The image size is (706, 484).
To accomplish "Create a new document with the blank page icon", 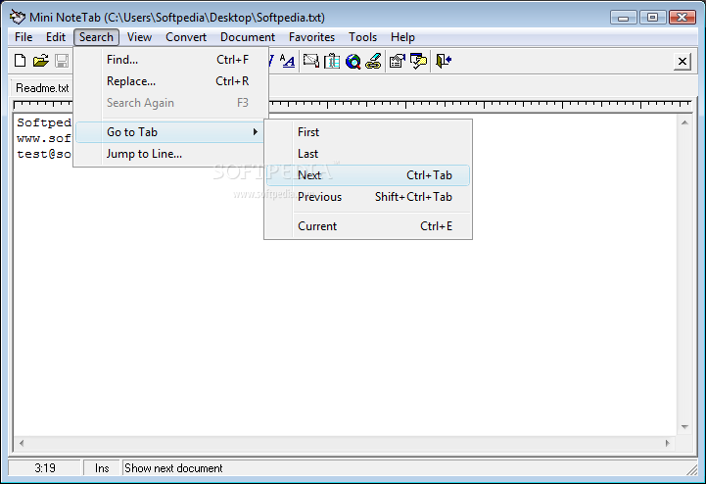I will tap(20, 61).
